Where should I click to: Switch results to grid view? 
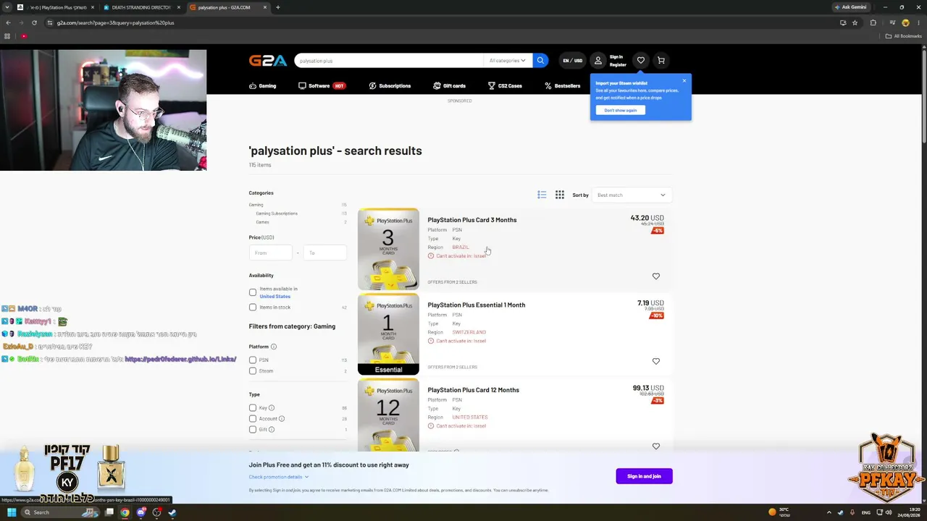tap(560, 195)
